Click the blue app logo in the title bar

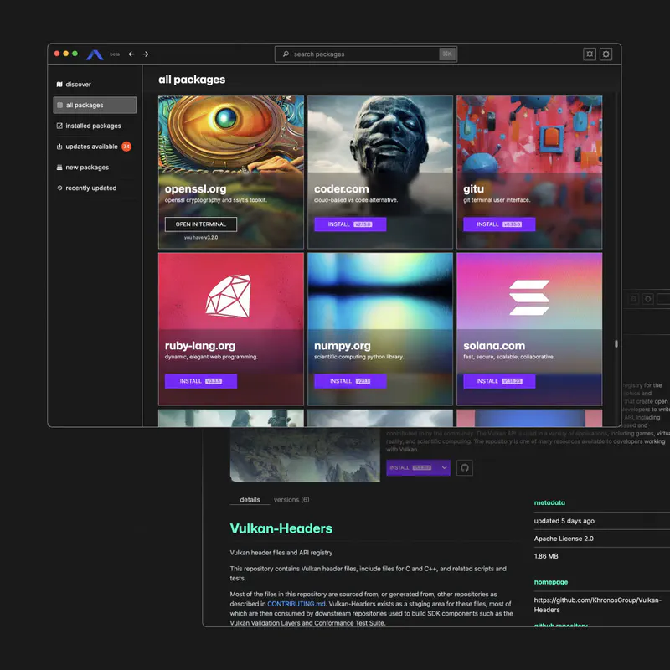[x=95, y=54]
